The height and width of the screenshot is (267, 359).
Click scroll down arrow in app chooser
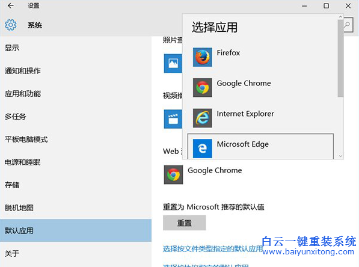[x=340, y=156]
